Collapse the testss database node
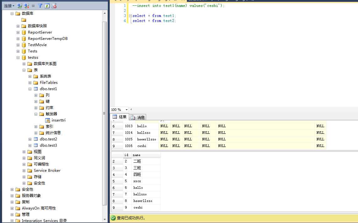Image resolution: width=358 pixels, height=223 pixels. (18, 57)
